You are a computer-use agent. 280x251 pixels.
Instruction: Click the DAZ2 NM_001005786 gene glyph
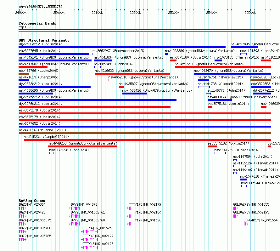(x=23, y=232)
